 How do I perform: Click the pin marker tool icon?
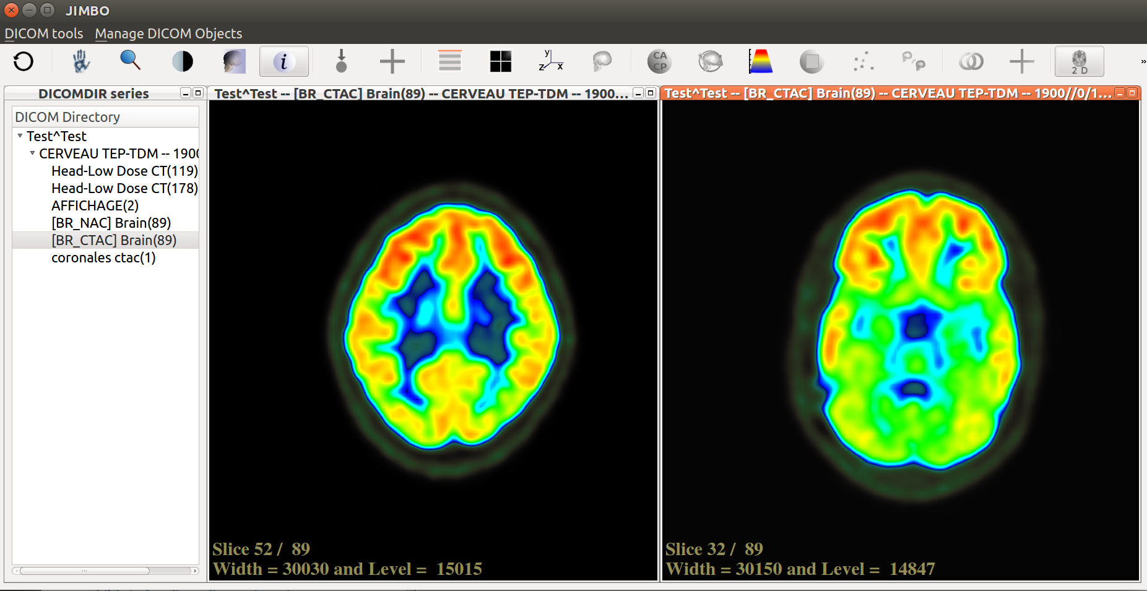pyautogui.click(x=341, y=61)
